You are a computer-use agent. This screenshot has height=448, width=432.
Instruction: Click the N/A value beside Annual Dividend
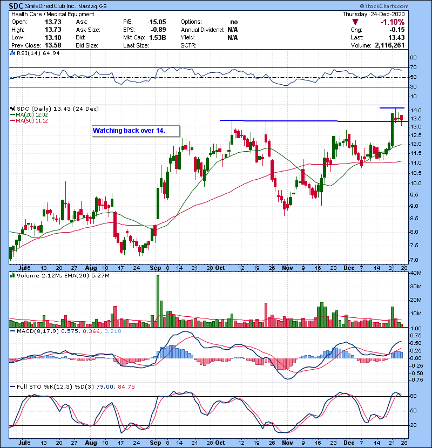pos(233,30)
